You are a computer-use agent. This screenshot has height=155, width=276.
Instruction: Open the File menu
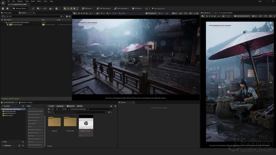[x=8, y=1]
